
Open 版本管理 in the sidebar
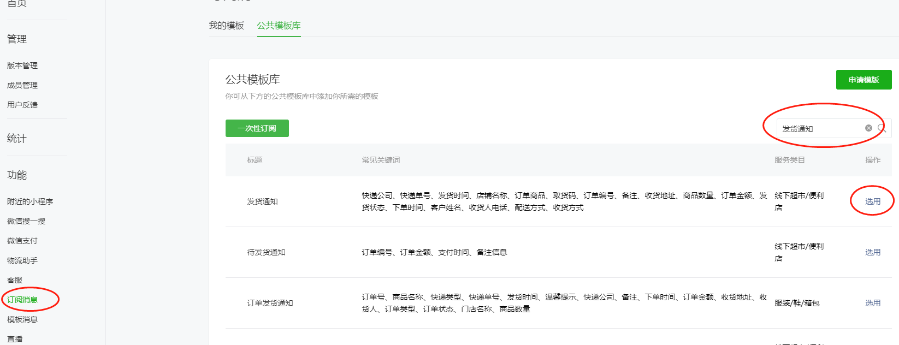coord(22,66)
